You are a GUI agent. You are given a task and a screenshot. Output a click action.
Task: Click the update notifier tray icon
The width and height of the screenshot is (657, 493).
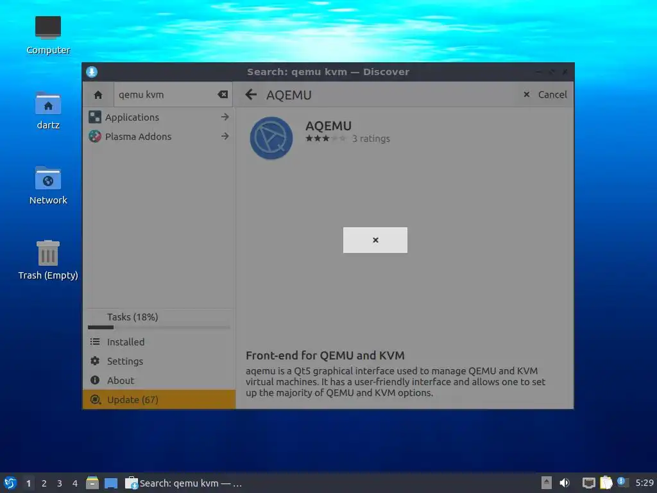point(622,482)
